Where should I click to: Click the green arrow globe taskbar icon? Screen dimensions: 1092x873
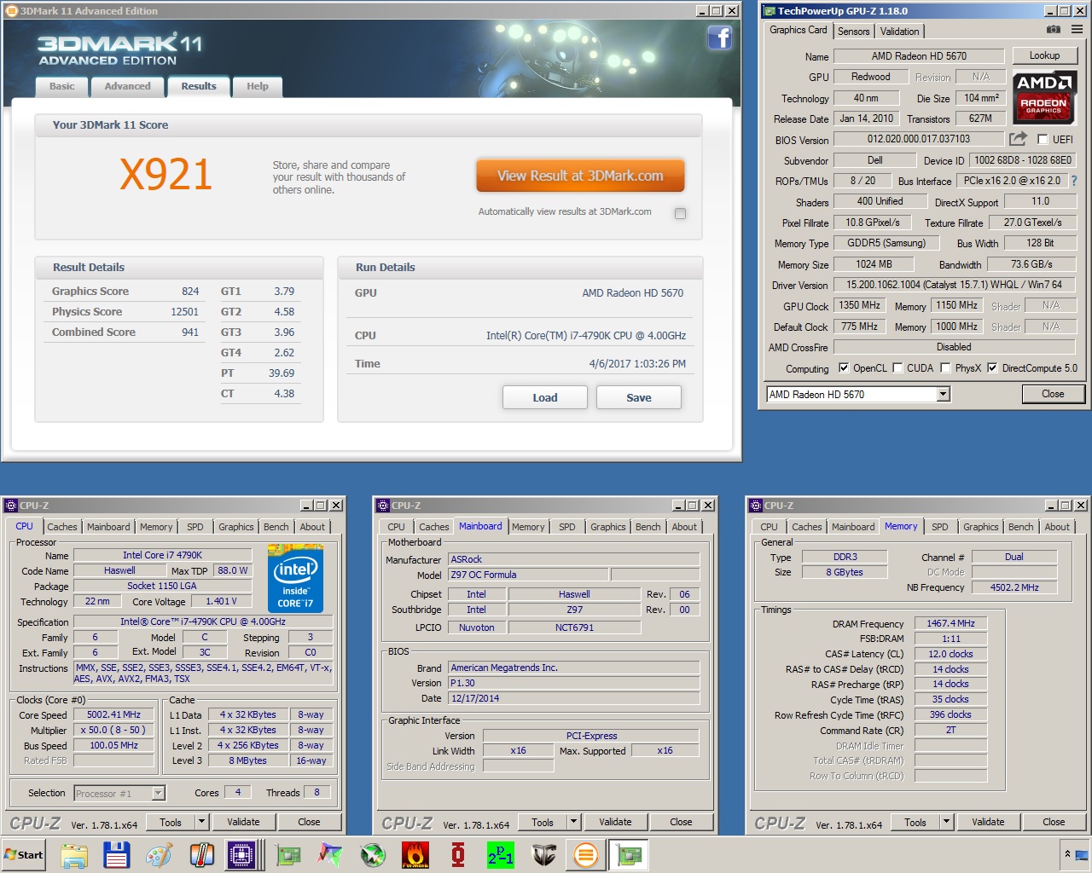click(373, 855)
